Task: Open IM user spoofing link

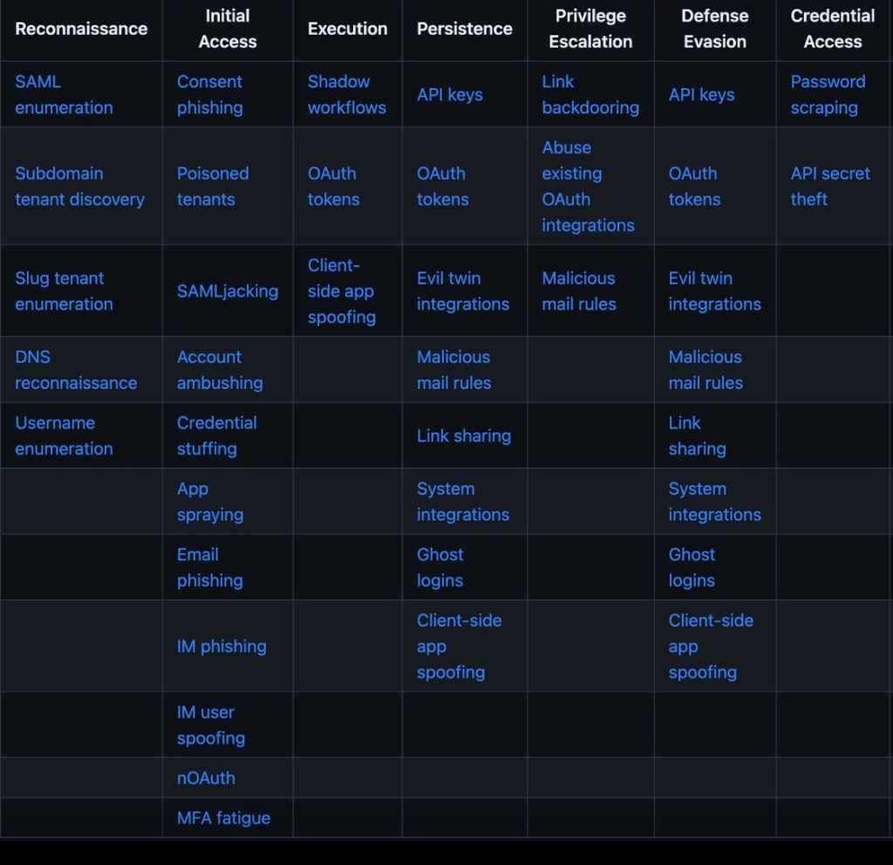Action: coord(211,725)
